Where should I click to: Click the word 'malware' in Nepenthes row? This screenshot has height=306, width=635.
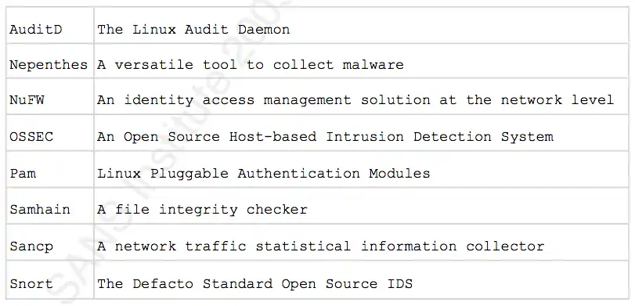tap(373, 65)
